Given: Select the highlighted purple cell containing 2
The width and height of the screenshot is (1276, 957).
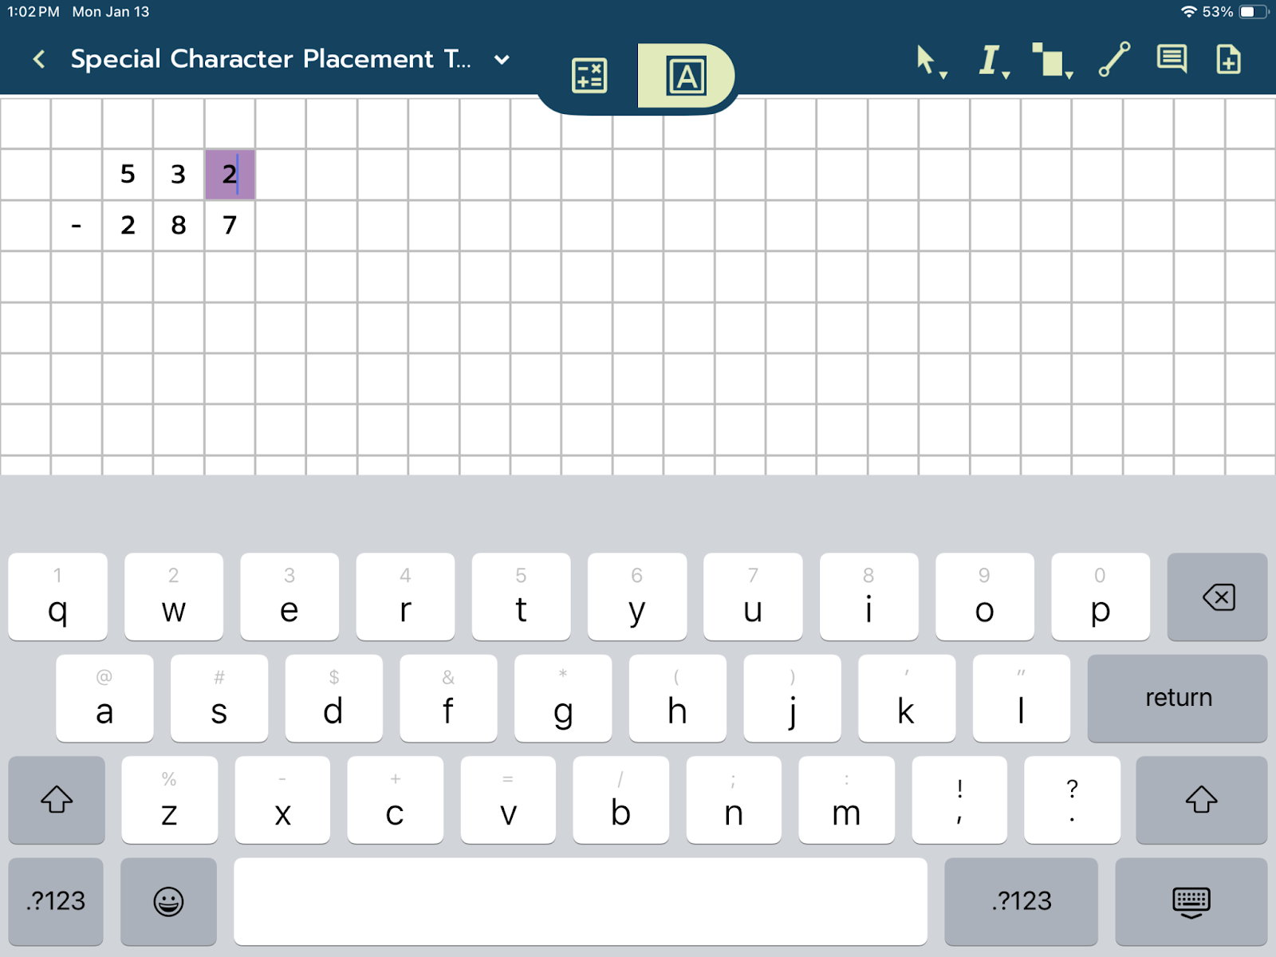Looking at the screenshot, I should point(230,174).
